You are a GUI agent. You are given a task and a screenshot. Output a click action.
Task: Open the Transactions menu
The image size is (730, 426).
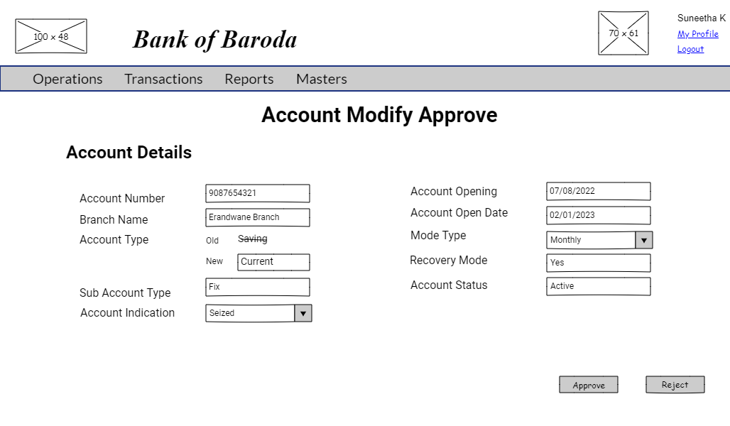tap(163, 79)
